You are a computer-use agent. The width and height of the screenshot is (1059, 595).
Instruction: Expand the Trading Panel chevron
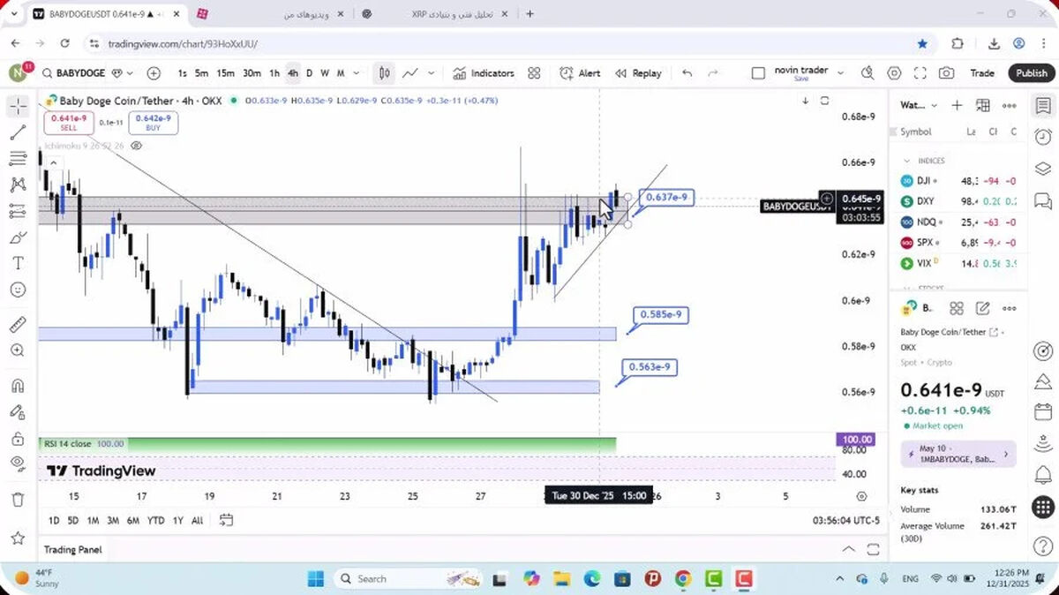848,549
